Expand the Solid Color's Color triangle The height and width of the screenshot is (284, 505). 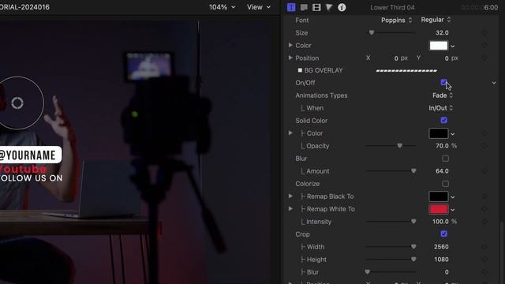290,133
